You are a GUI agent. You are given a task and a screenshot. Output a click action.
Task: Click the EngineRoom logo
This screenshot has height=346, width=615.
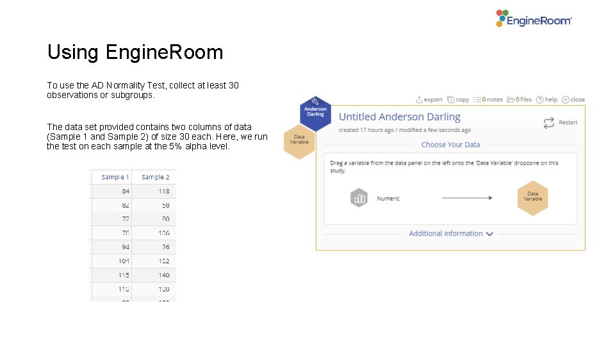tap(534, 19)
